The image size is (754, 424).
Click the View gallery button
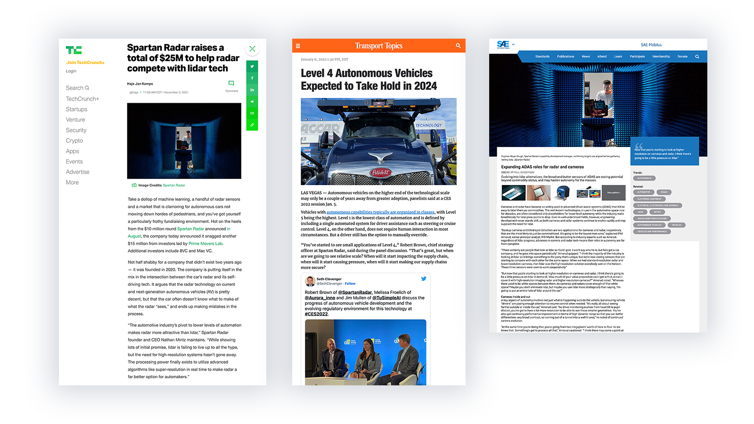(x=613, y=193)
